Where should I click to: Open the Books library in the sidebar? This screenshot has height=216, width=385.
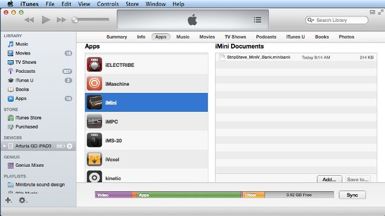point(22,89)
